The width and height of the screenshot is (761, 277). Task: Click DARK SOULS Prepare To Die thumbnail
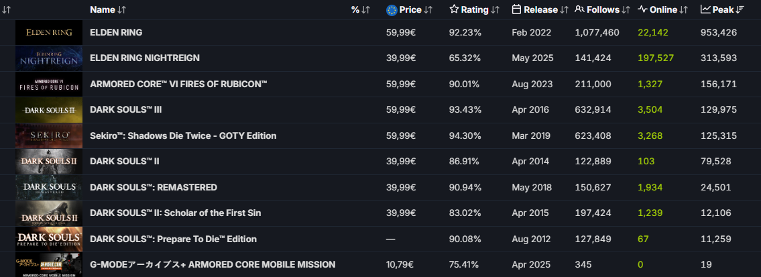pyautogui.click(x=49, y=239)
